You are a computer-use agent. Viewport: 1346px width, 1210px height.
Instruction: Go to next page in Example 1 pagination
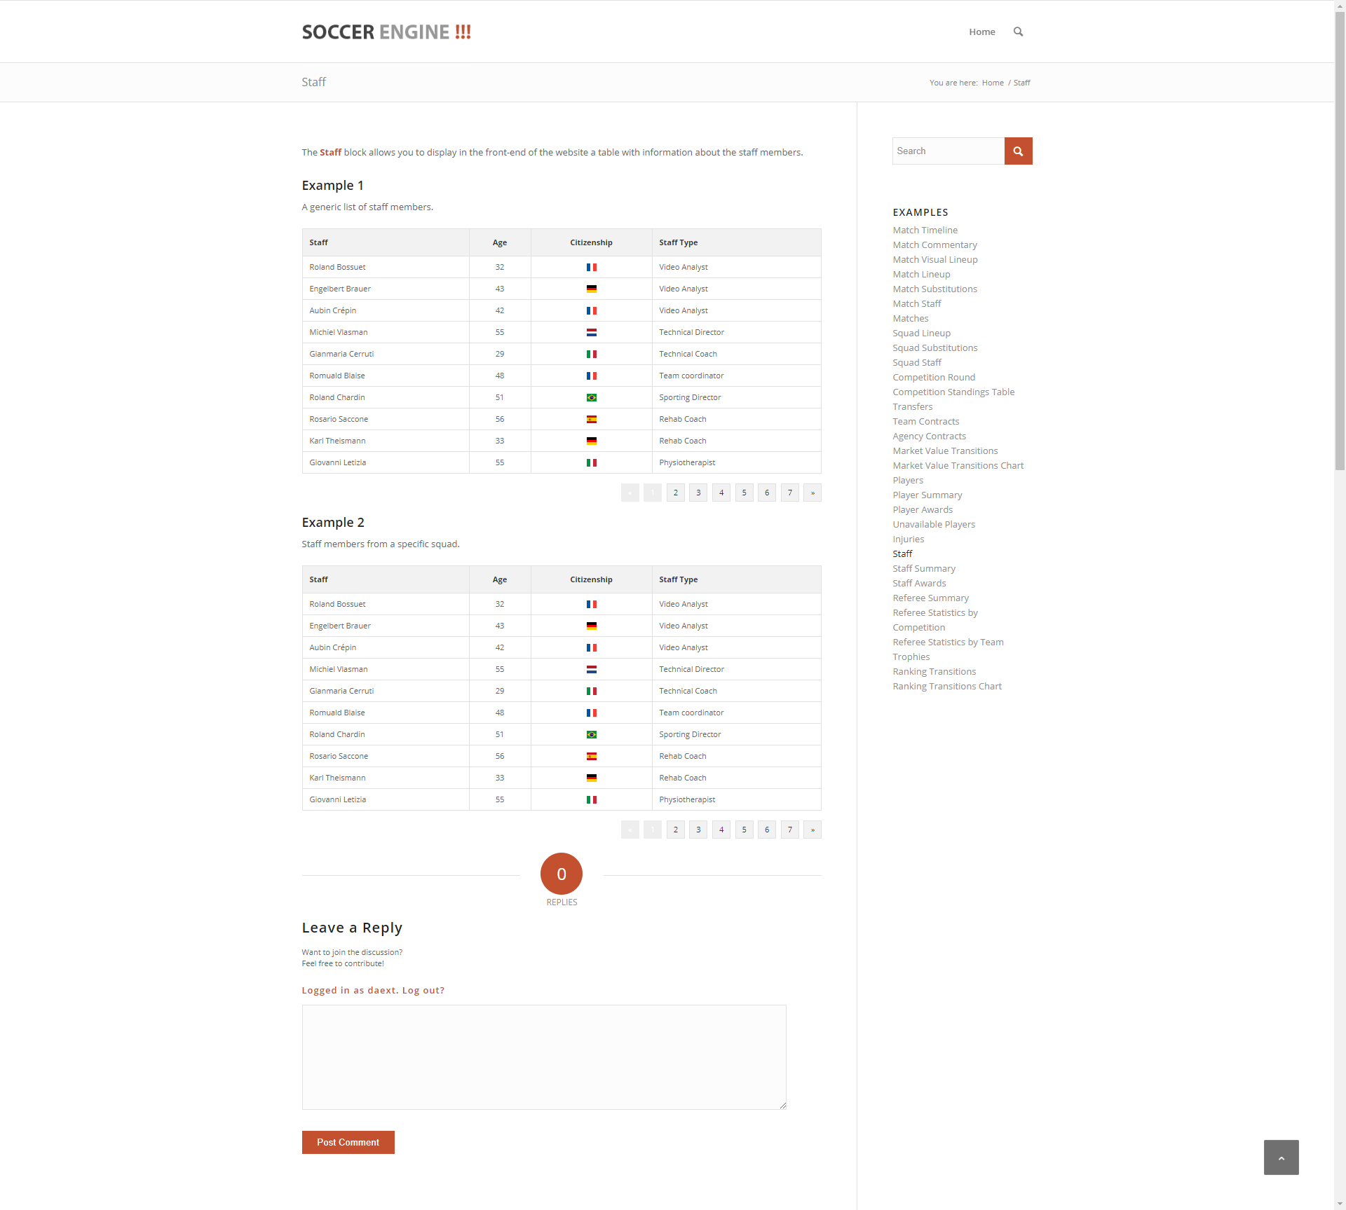pos(813,493)
